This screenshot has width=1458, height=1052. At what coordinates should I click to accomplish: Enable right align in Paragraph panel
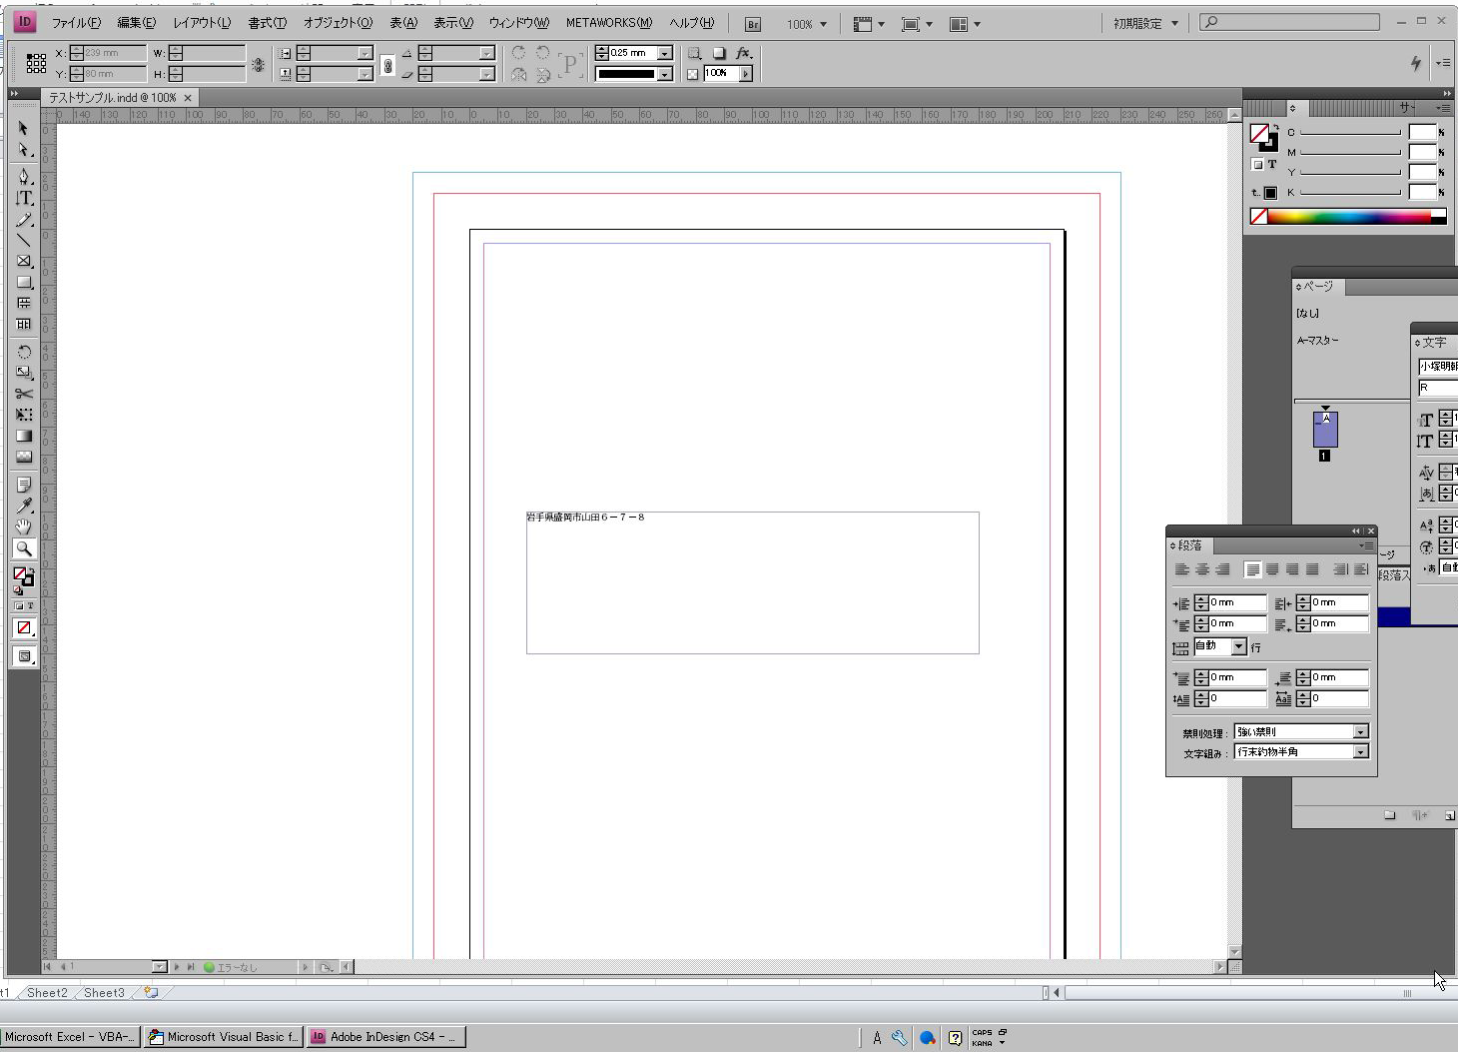[1222, 569]
